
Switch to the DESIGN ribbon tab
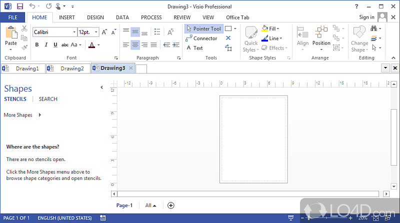click(95, 17)
